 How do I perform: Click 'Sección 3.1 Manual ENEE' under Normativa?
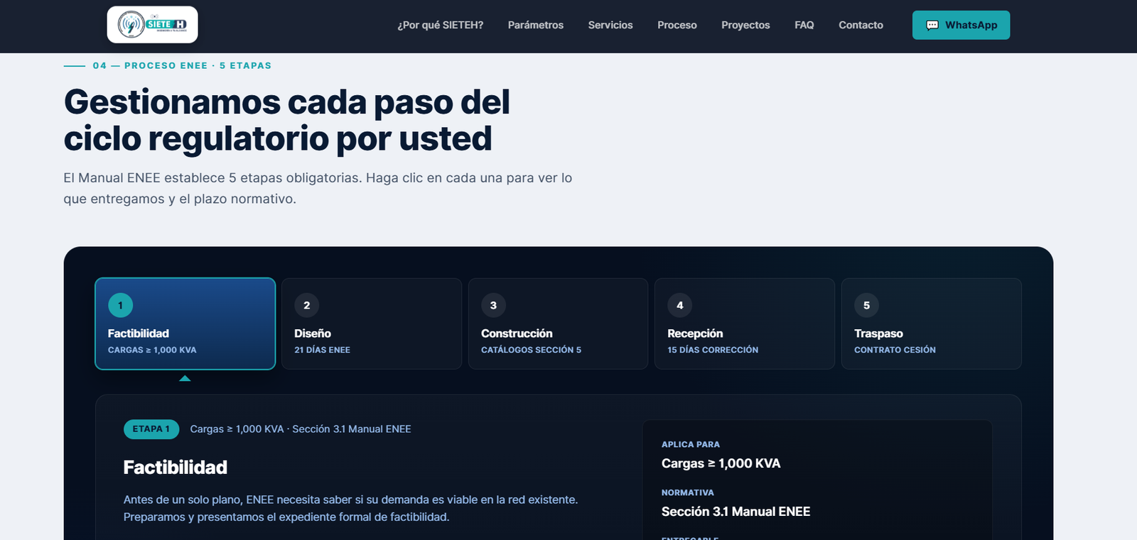(735, 512)
